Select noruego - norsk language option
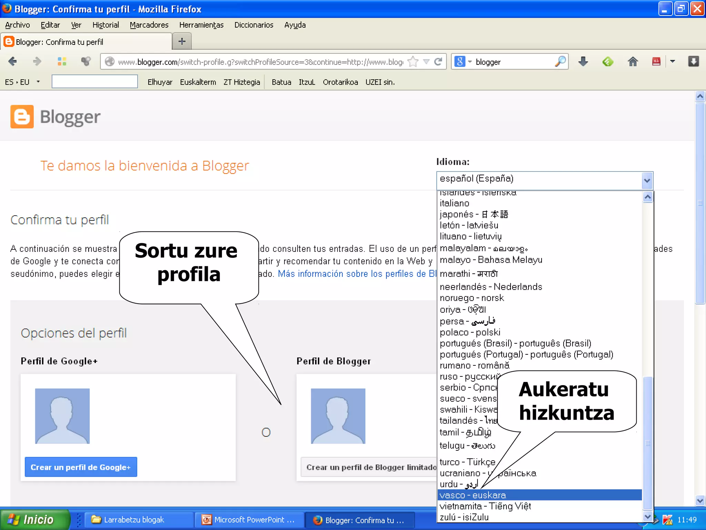The width and height of the screenshot is (706, 530). (x=539, y=297)
